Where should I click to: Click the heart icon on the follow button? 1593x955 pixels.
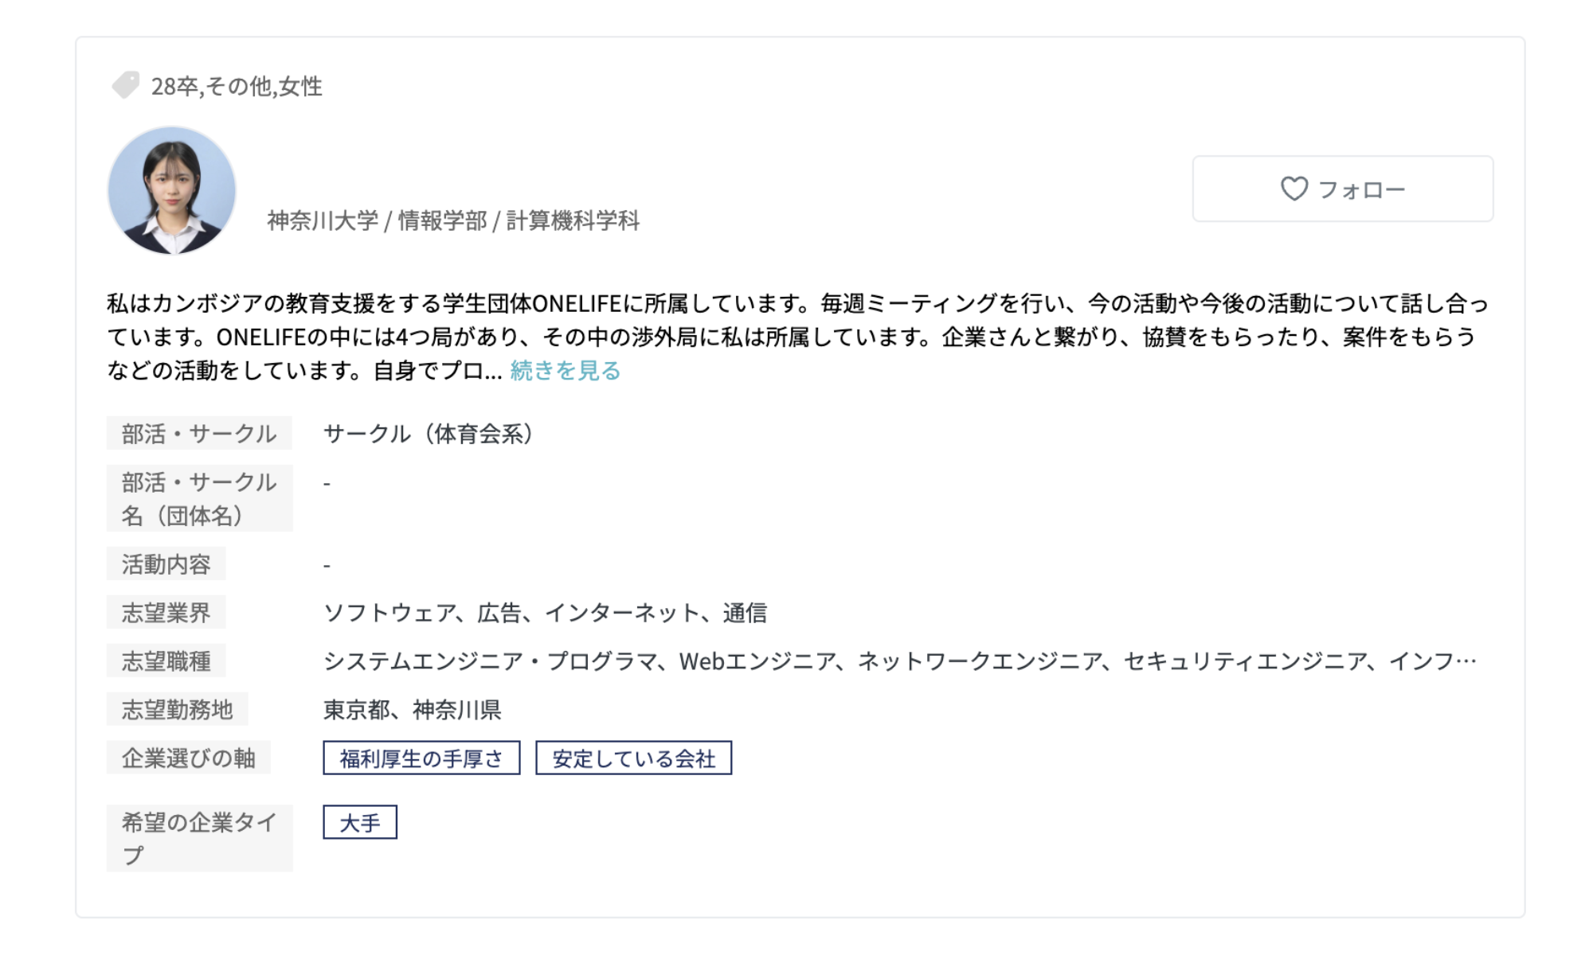click(1294, 189)
